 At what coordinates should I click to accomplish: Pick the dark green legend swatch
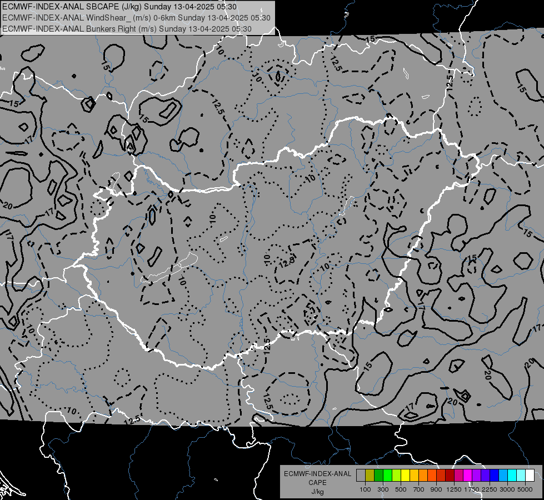pos(378,476)
